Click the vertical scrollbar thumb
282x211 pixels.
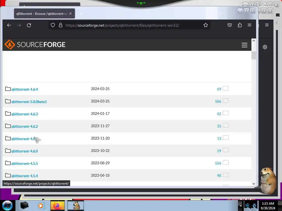pyautogui.click(x=254, y=55)
